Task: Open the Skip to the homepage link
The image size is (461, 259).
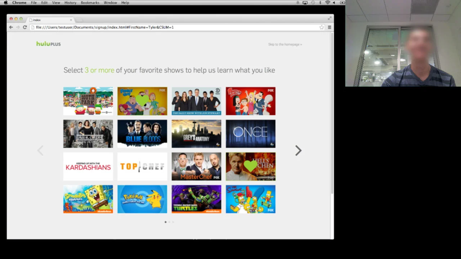Action: [x=285, y=44]
